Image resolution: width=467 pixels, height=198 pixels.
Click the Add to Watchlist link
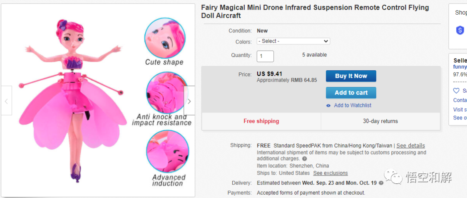(352, 106)
